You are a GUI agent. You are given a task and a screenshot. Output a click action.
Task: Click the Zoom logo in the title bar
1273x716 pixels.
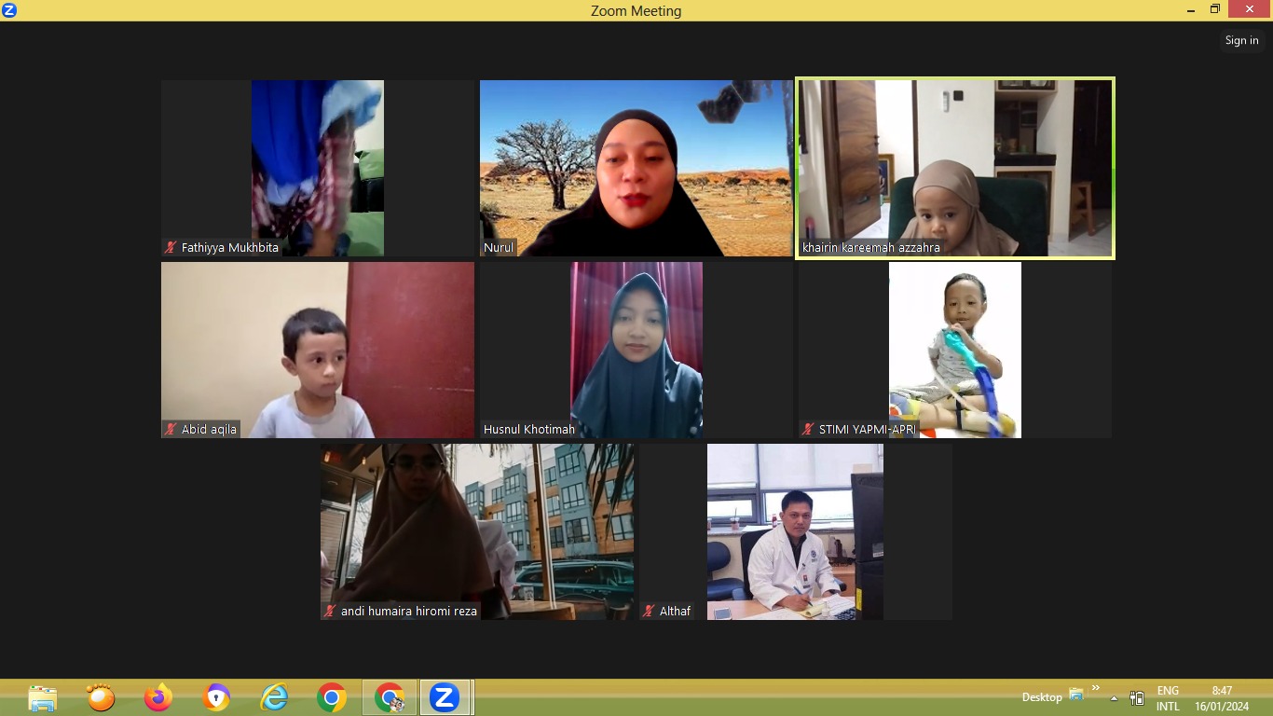9,10
